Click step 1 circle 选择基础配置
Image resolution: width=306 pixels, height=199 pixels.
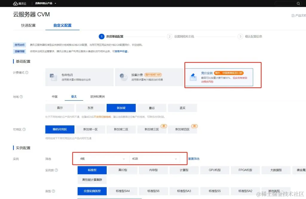(x=102, y=37)
